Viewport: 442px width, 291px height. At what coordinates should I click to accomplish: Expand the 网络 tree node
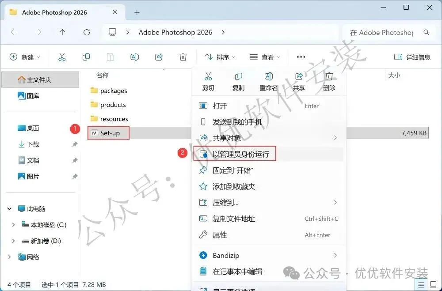9,257
